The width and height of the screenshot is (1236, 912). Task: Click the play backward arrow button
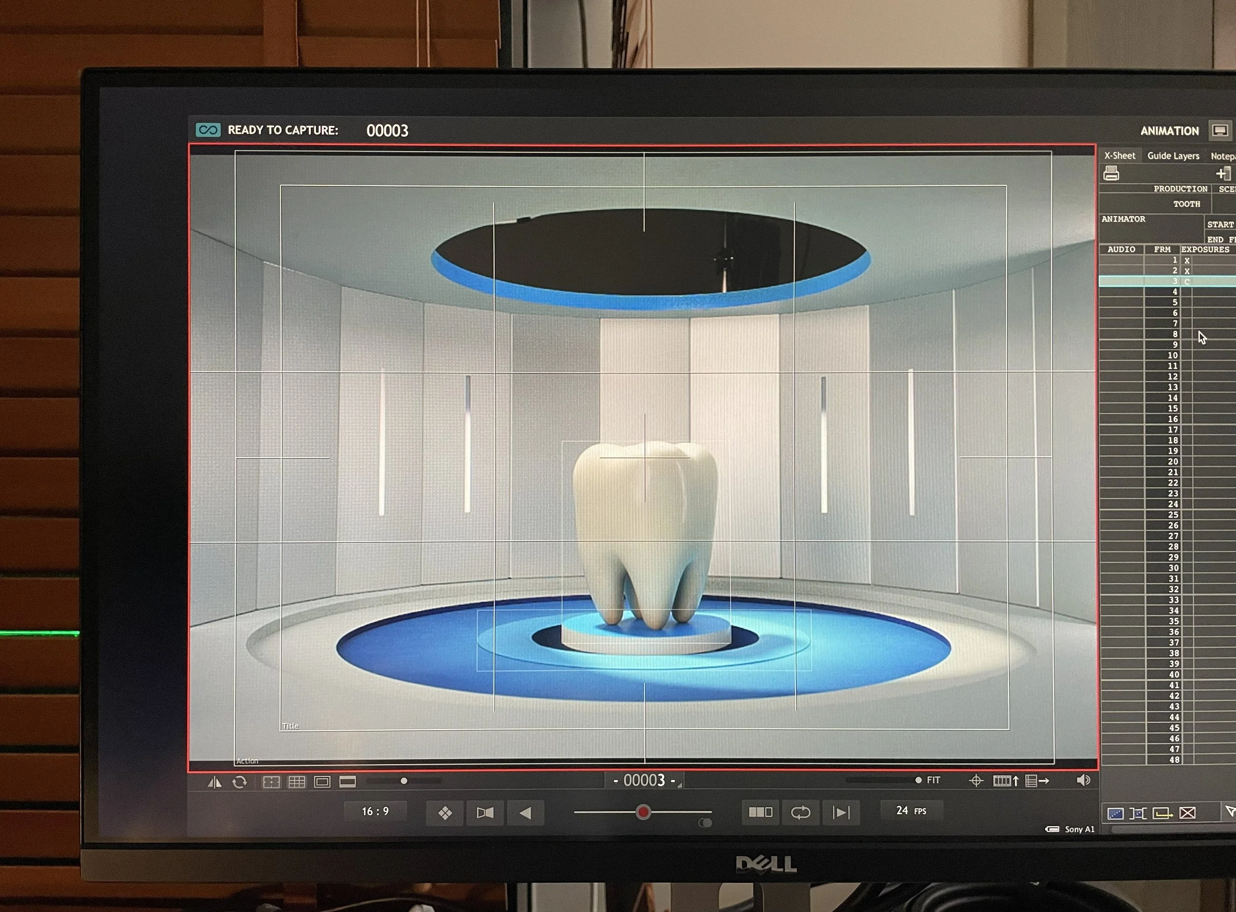tap(525, 813)
